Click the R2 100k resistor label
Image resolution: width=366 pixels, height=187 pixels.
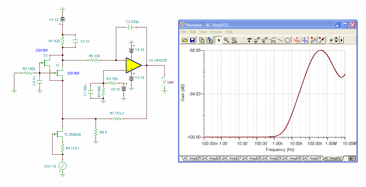29,69
